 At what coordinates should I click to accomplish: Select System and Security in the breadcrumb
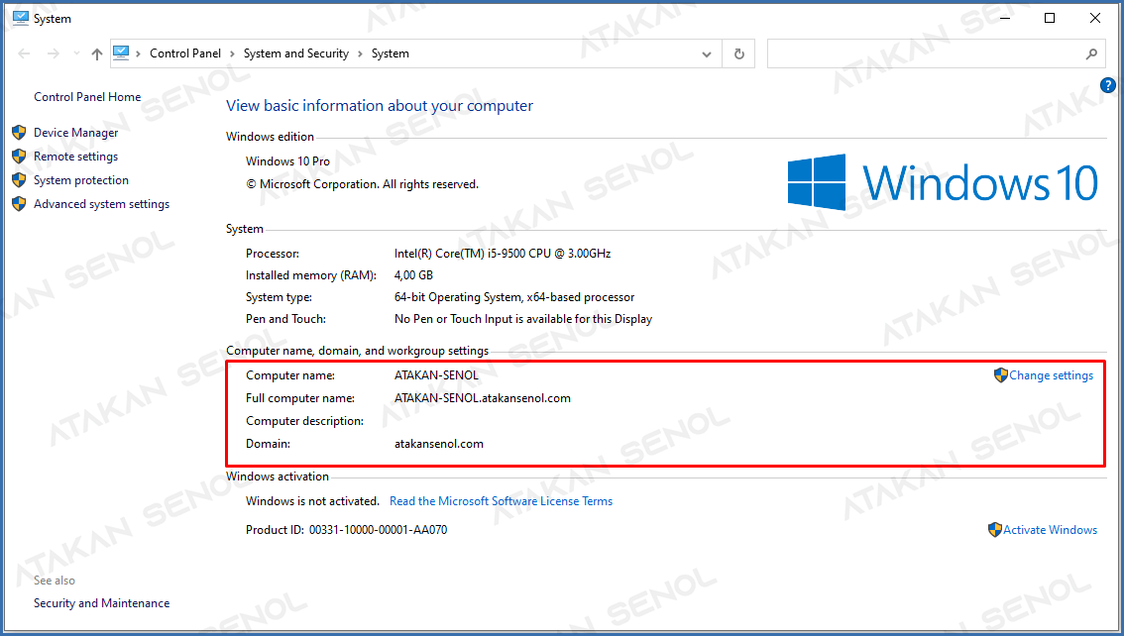click(x=296, y=53)
